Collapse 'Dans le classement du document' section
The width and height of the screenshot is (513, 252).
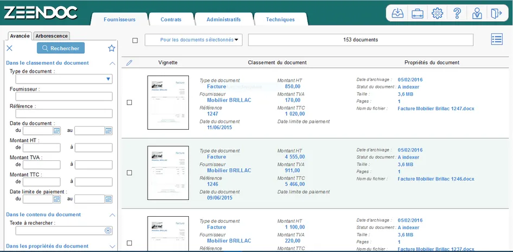[x=112, y=63]
